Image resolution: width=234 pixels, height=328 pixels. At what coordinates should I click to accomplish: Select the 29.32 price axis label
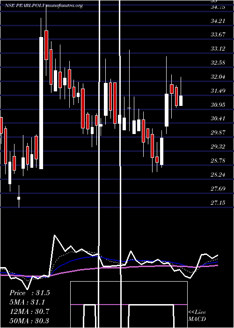point(218,147)
